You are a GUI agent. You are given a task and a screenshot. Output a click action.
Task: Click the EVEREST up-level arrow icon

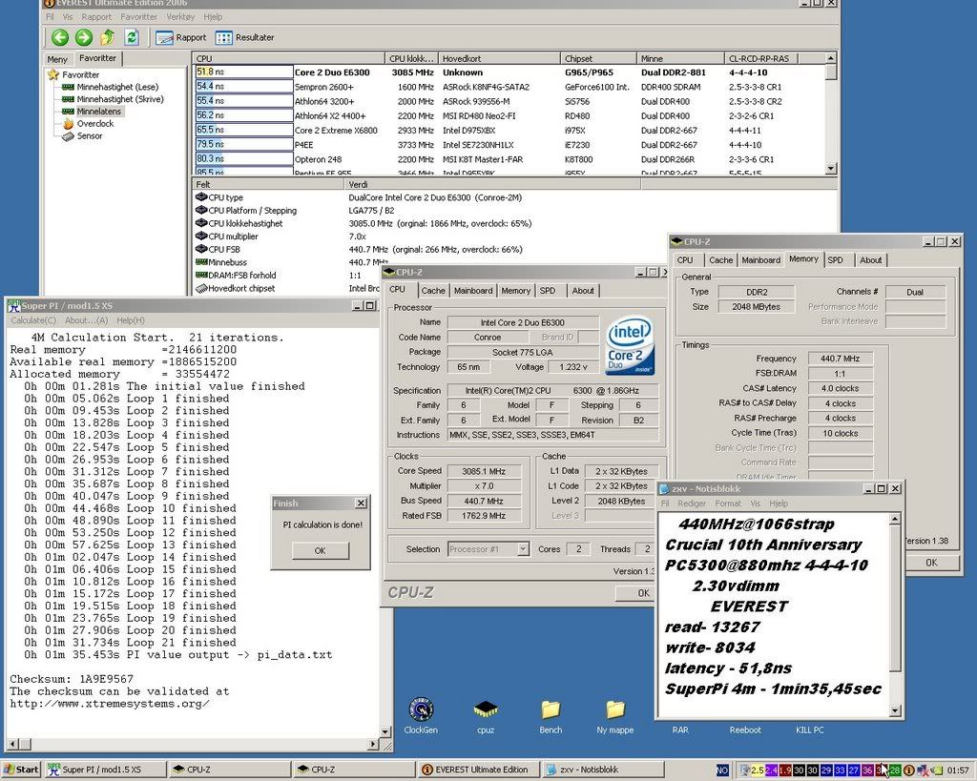point(107,37)
